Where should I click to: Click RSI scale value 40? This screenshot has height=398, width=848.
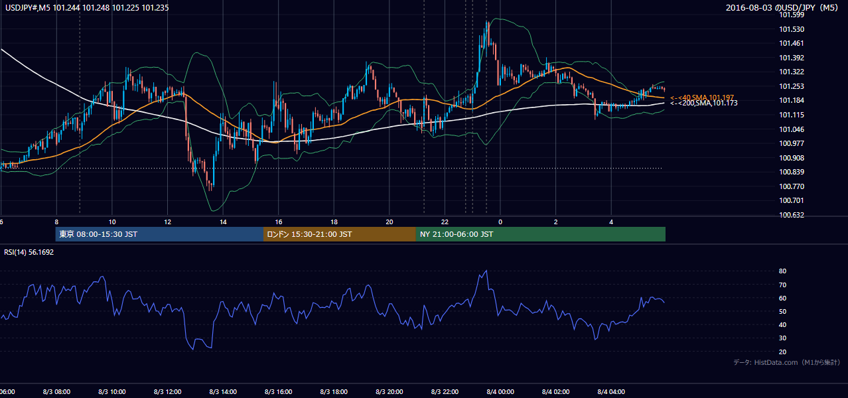(x=782, y=325)
